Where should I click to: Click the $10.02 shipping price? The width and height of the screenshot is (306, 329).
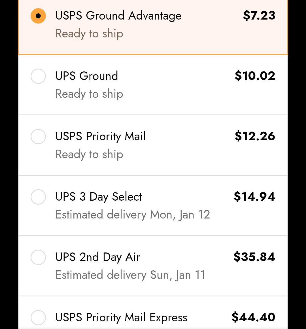[255, 76]
